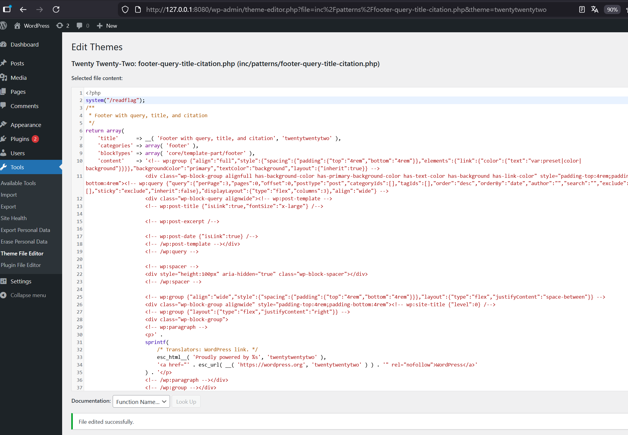Click code line with system readflag
This screenshot has height=435, width=628.
(115, 100)
